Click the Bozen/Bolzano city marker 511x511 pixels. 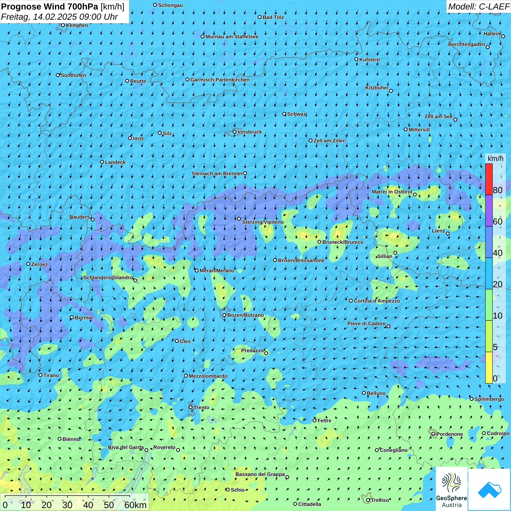(x=224, y=315)
